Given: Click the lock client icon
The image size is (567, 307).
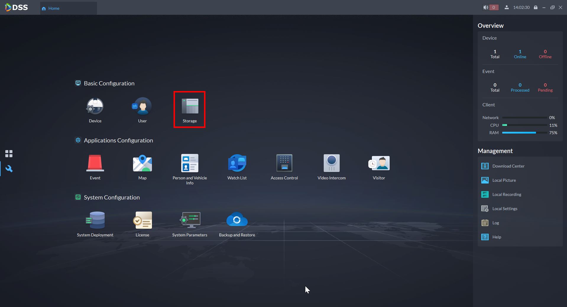Looking at the screenshot, I should (x=535, y=7).
